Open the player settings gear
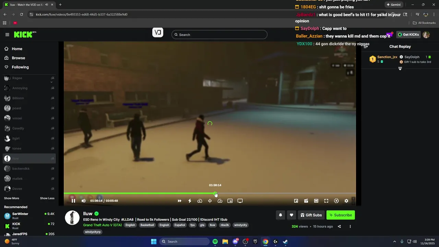The image size is (439, 247). point(346,201)
